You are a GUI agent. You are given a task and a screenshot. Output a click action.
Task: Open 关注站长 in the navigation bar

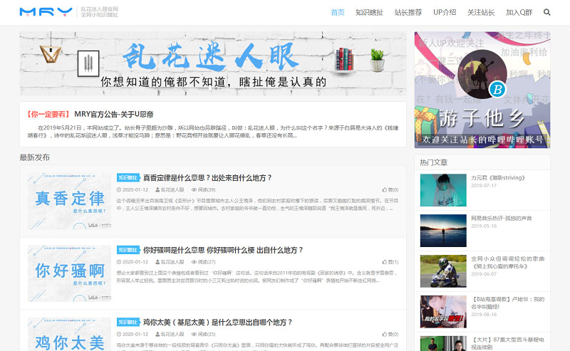pyautogui.click(x=481, y=12)
